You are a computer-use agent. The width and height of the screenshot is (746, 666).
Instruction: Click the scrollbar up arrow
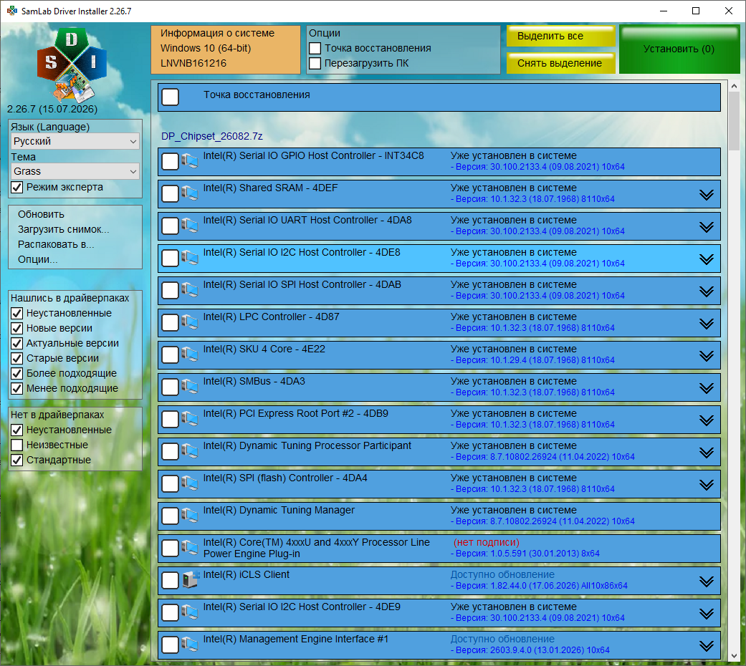(x=734, y=86)
